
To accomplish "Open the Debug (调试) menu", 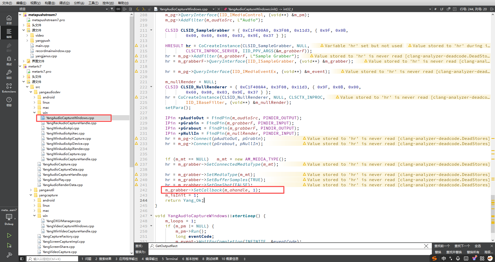I will tap(64, 3).
